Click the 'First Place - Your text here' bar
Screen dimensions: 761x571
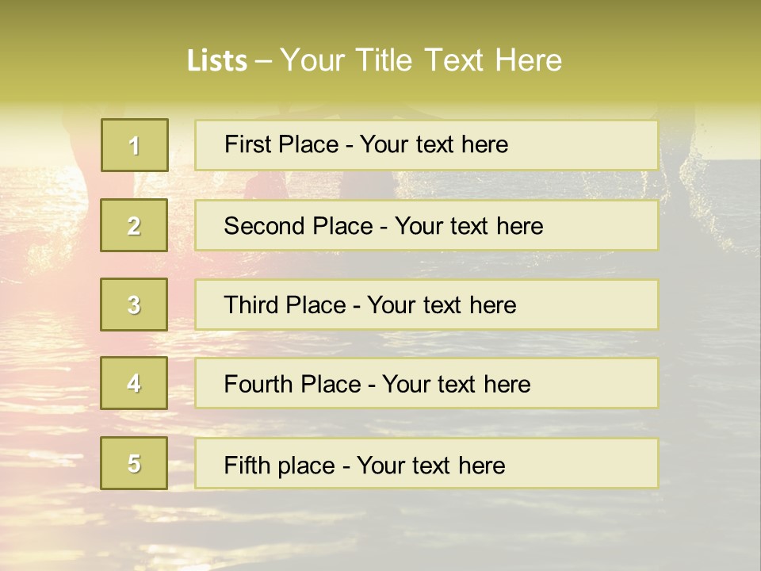tap(426, 145)
